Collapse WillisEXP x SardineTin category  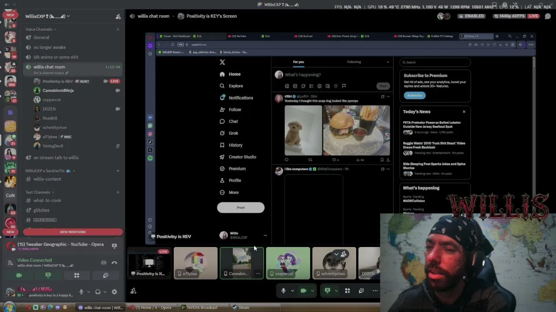click(x=50, y=171)
